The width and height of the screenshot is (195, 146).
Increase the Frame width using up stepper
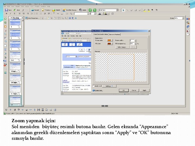point(136,40)
